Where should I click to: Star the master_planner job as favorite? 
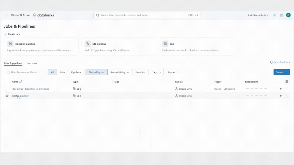(x=7, y=96)
